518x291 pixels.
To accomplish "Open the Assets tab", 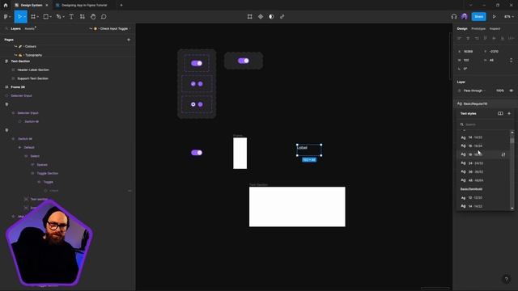I will (29, 29).
